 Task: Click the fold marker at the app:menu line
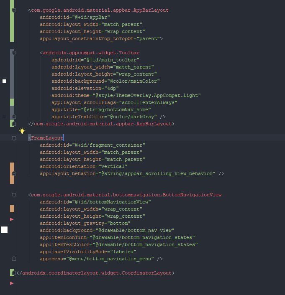[14, 259]
